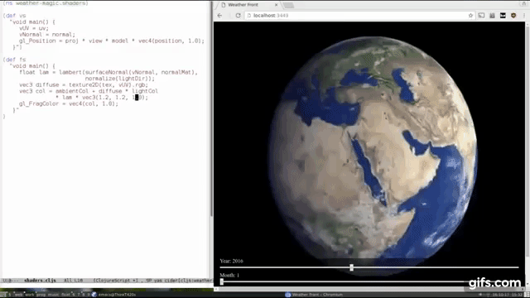Close the Weather Front tab

[276, 5]
